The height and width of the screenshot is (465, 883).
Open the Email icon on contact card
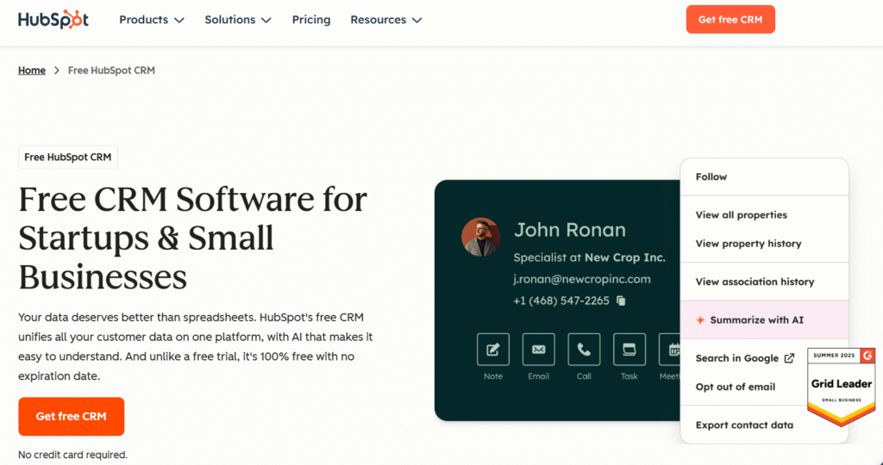(538, 350)
